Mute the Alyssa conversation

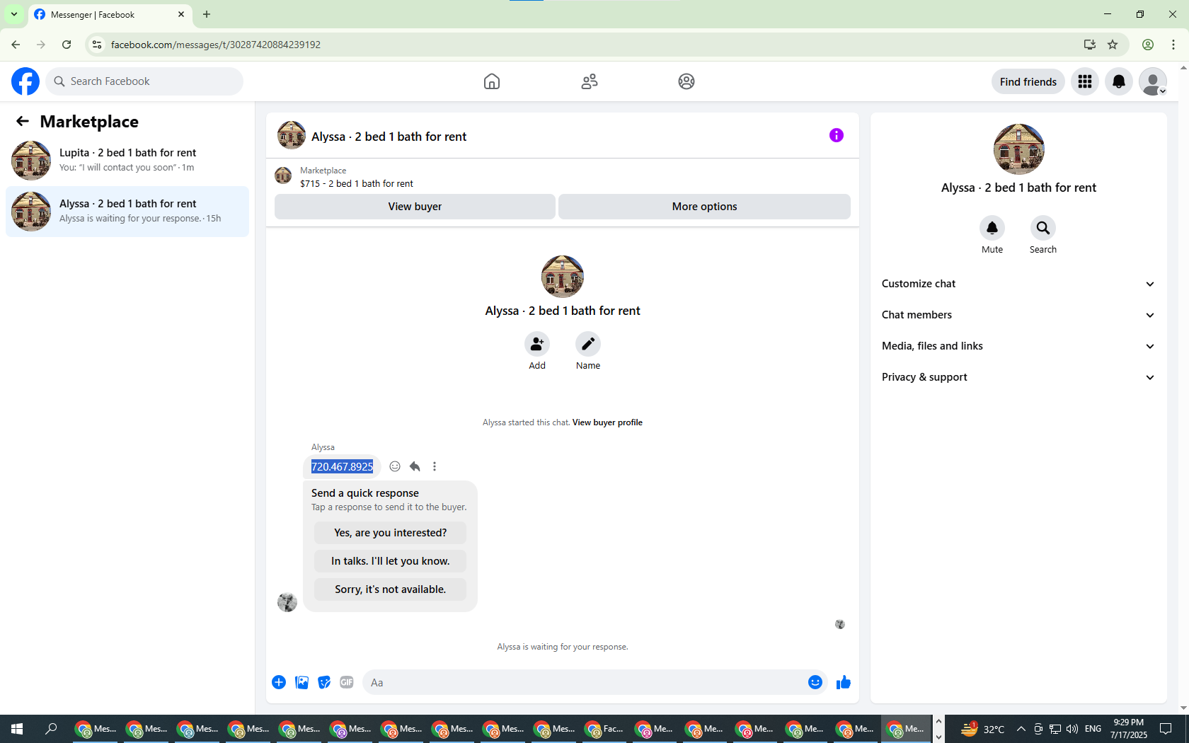[x=992, y=228]
